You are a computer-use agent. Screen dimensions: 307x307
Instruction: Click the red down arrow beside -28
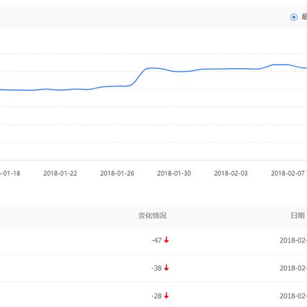pyautogui.click(x=166, y=295)
